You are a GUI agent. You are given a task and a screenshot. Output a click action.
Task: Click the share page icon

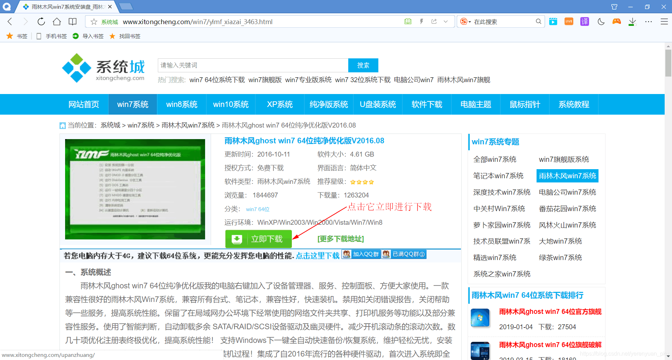point(434,22)
